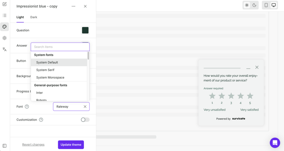Rate 2 stars in survey preview
Screen dimensions: 284x151
point(222,96)
